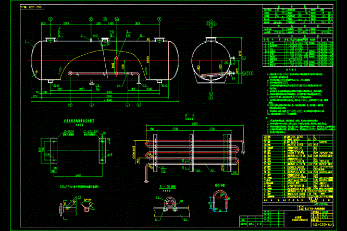Select the A—A section view title

tap(190, 115)
